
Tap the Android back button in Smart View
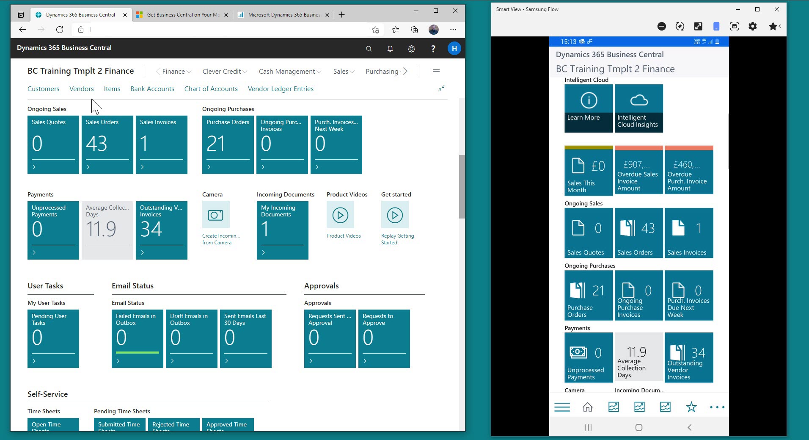[690, 427]
